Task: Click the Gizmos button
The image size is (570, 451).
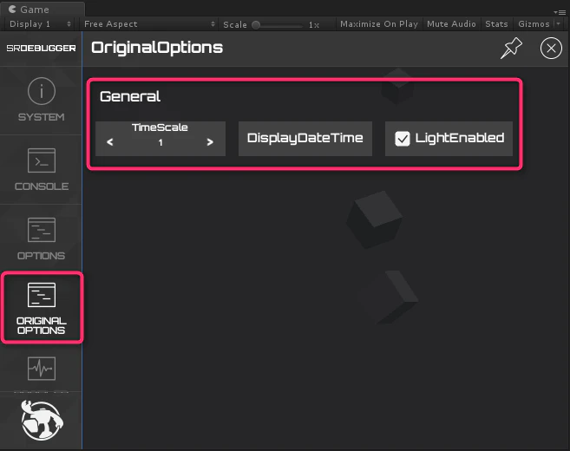Action: coord(534,24)
